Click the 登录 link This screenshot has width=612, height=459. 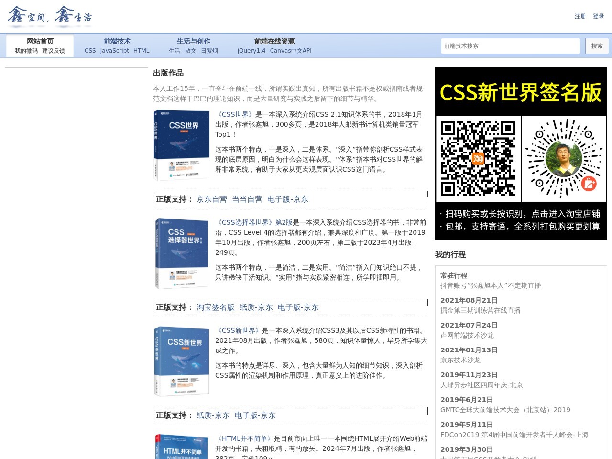(x=598, y=16)
